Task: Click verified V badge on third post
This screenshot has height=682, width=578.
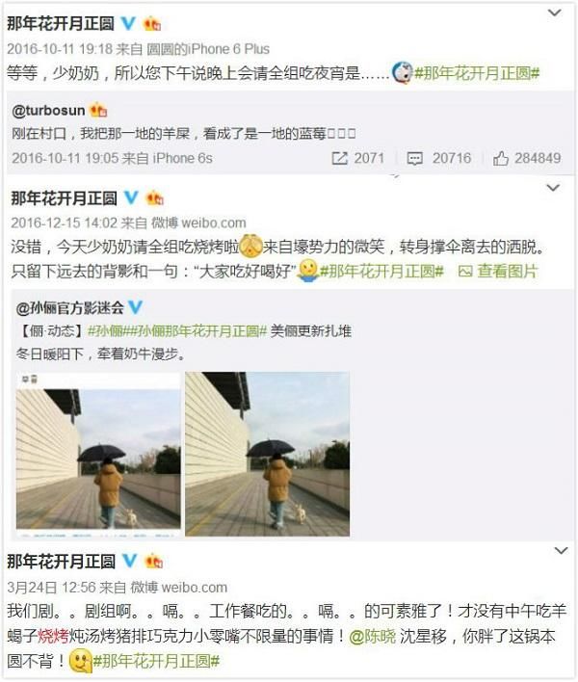Action: click(x=129, y=561)
